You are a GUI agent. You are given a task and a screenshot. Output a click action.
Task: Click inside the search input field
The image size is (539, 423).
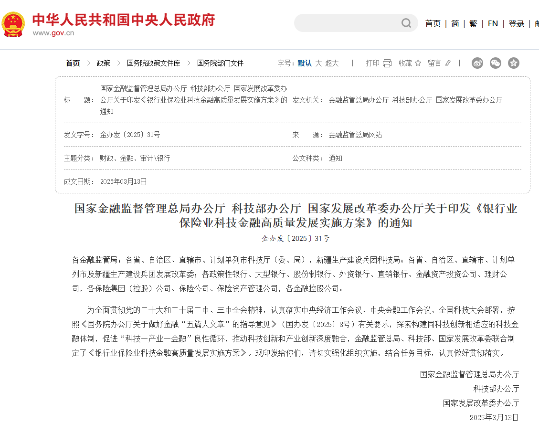[349, 23]
